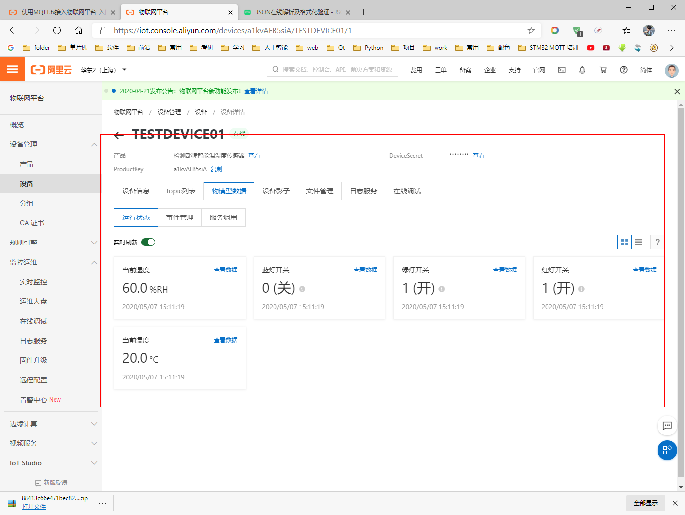Switch to card grid view
This screenshot has height=515, width=685.
pos(625,242)
